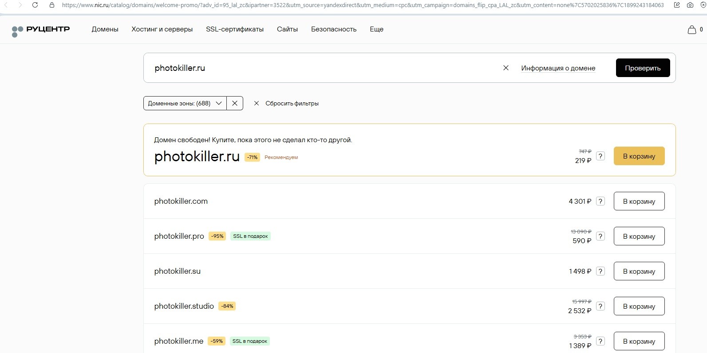Click the help icon for photokiller.pro price
This screenshot has width=707, height=353.
(600, 236)
